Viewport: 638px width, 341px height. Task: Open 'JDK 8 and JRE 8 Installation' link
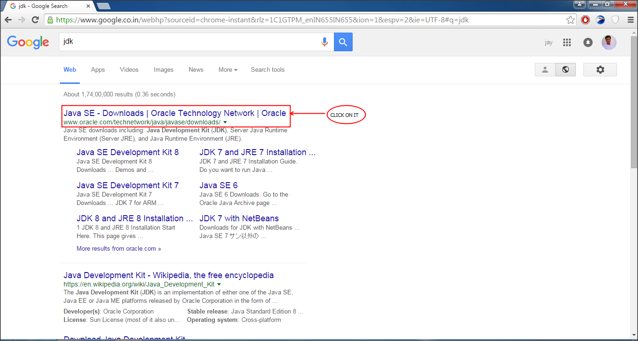click(135, 218)
